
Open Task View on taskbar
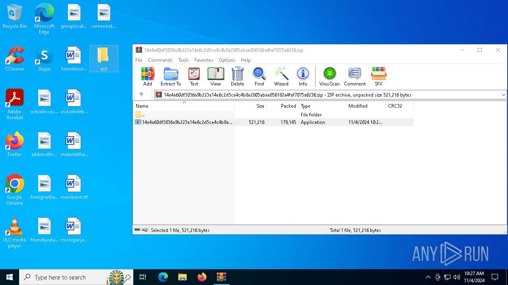(143, 277)
